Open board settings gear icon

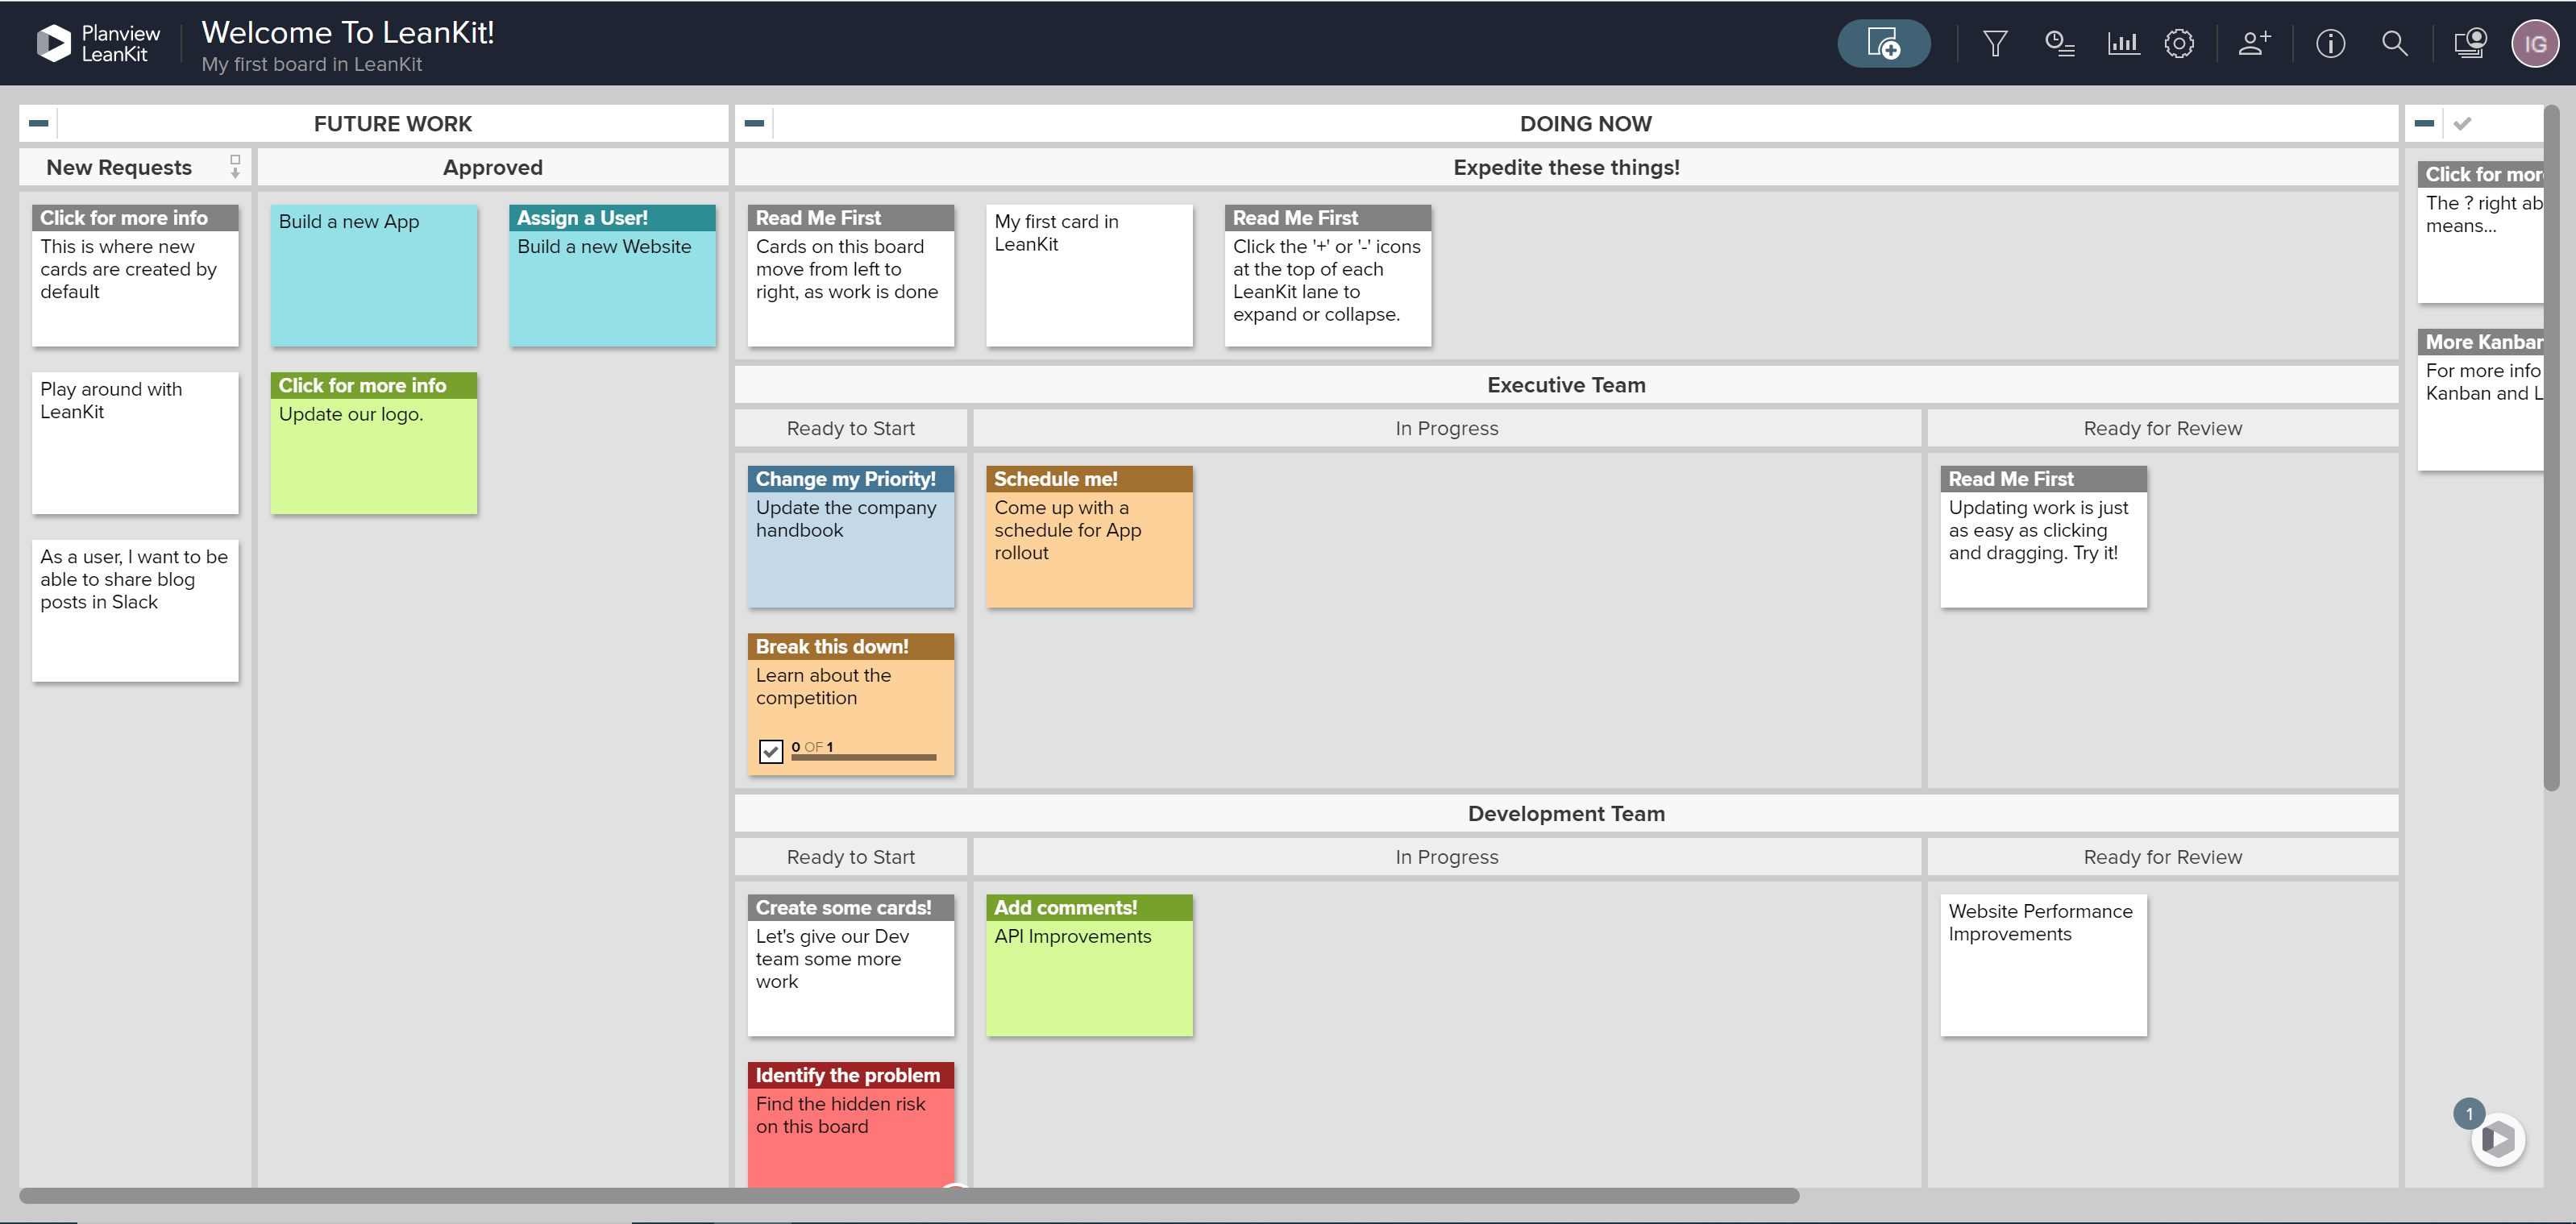click(x=2181, y=43)
